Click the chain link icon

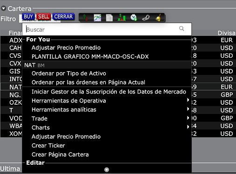tap(146, 18)
